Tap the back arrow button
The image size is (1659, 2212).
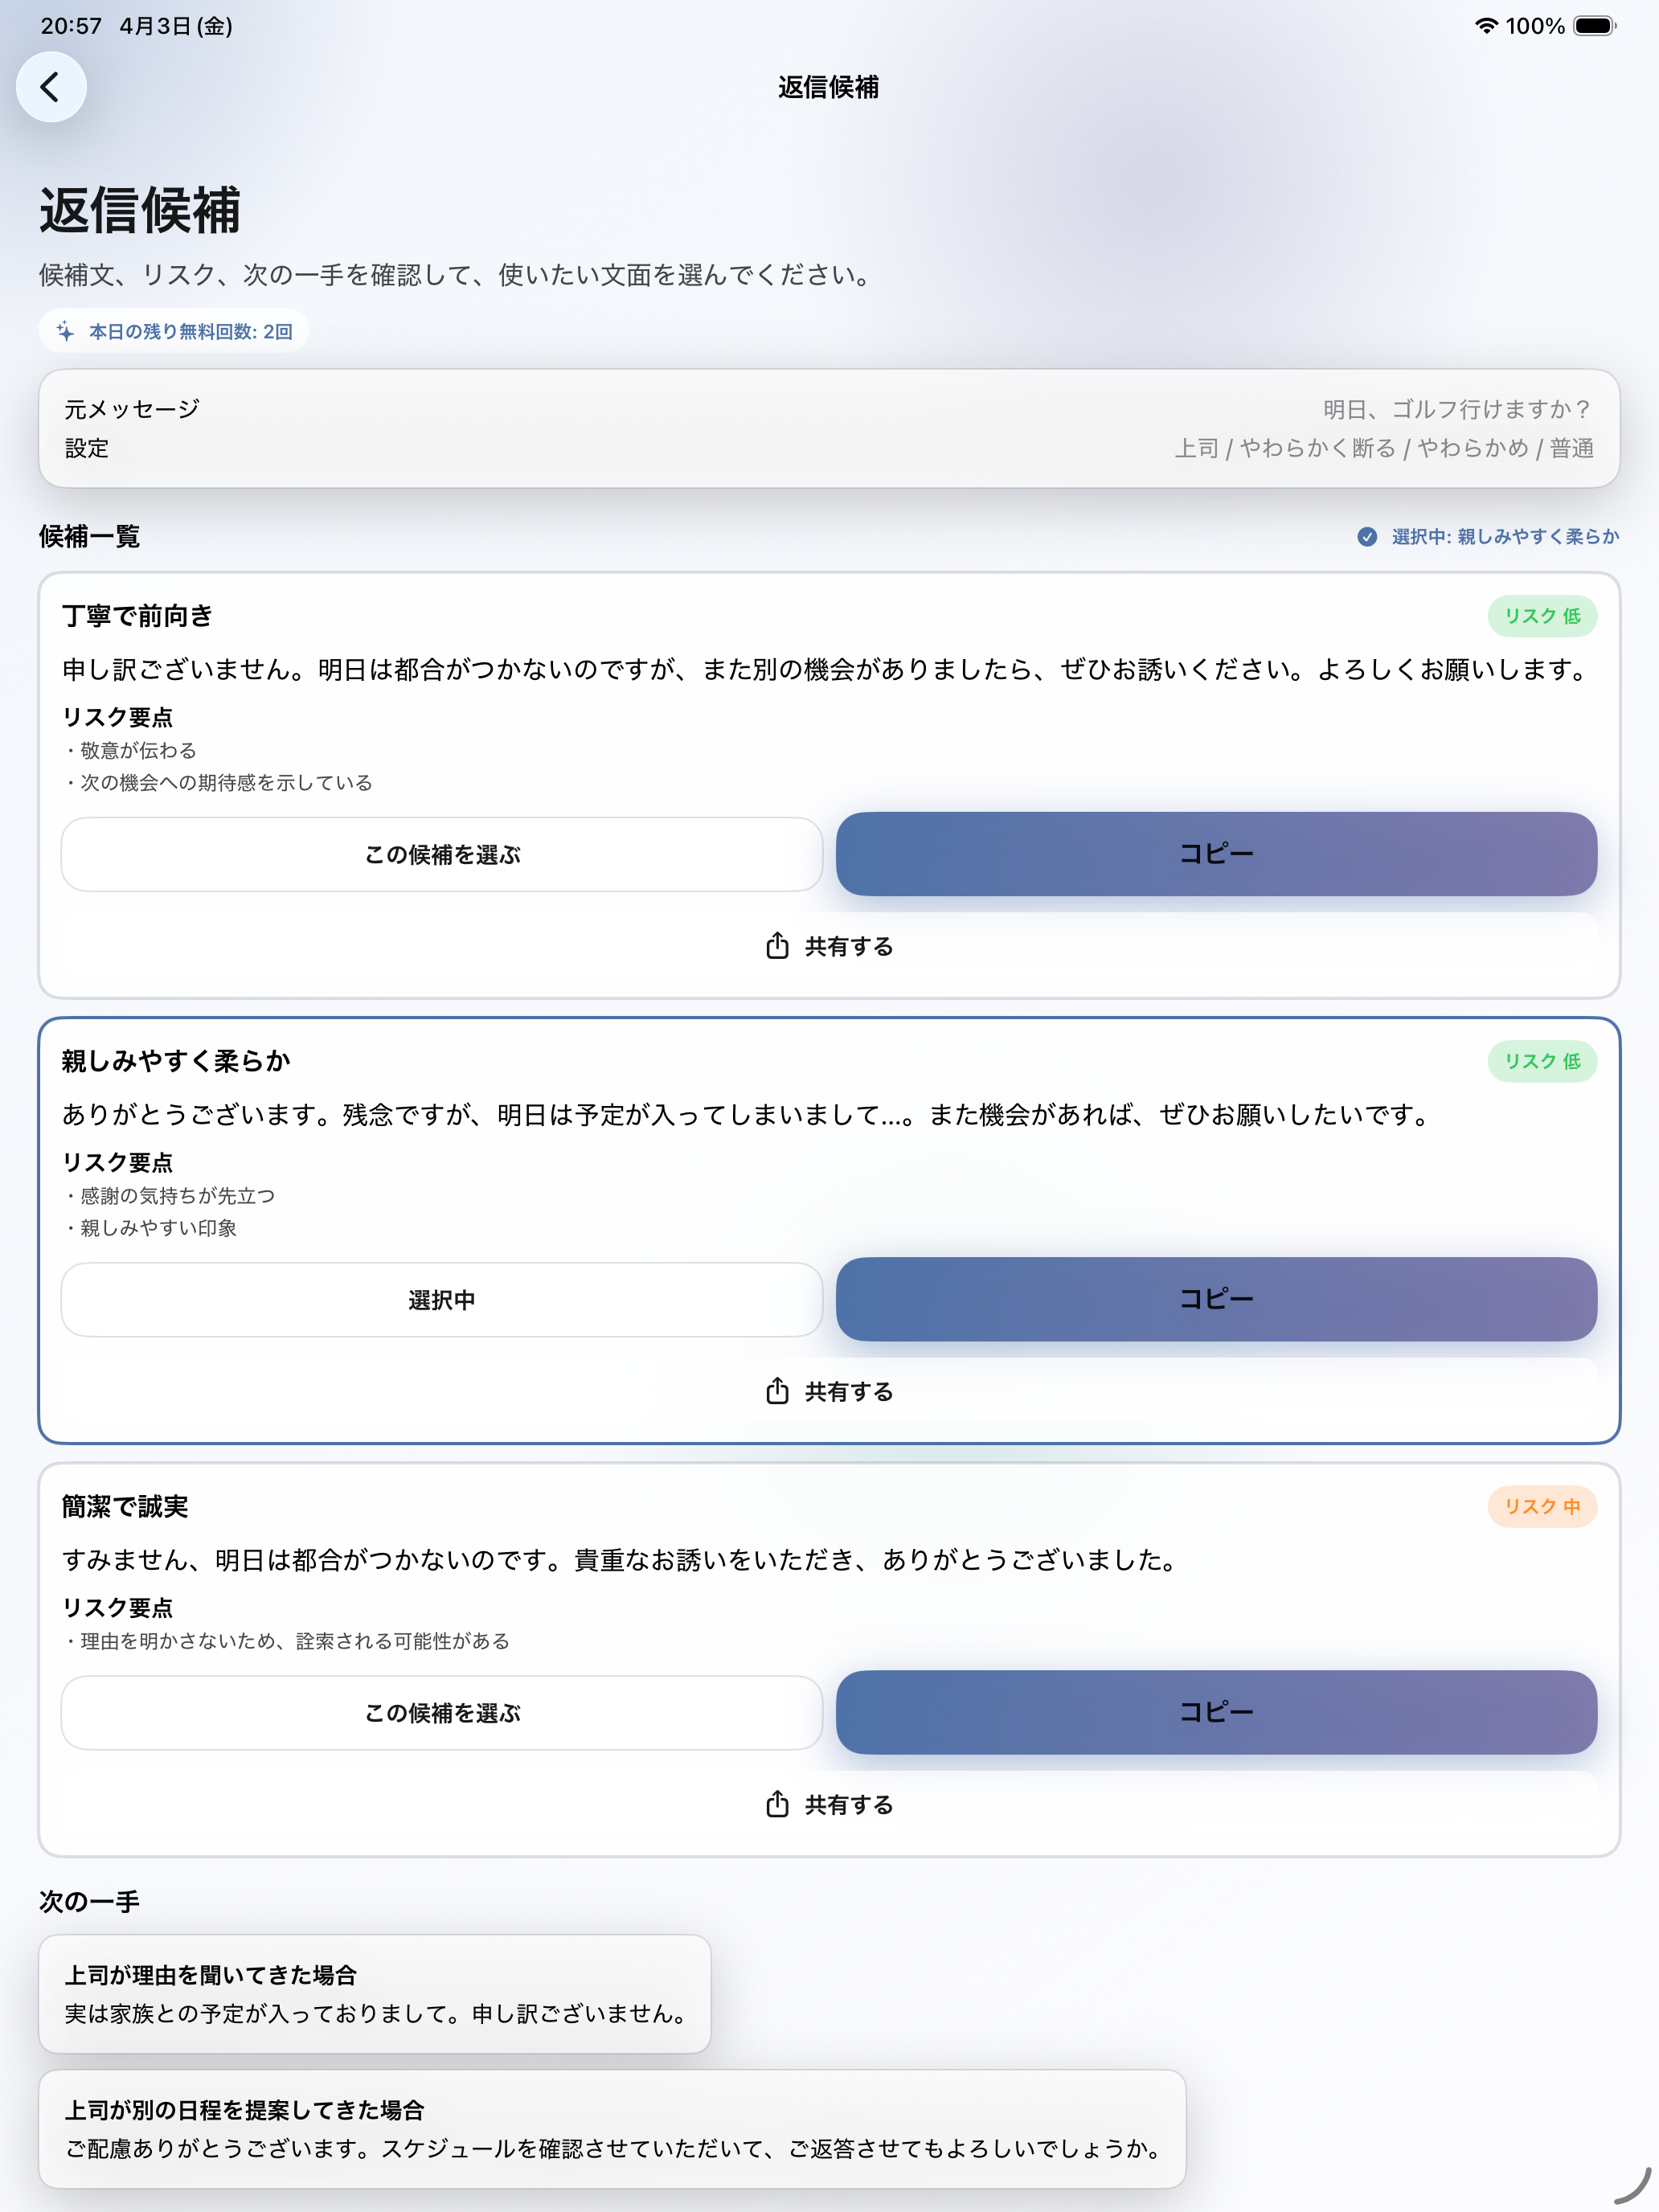click(51, 87)
